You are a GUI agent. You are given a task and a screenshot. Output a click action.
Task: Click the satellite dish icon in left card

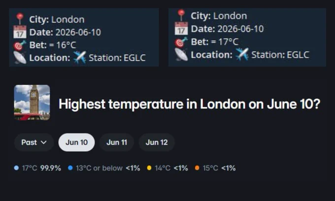20,58
